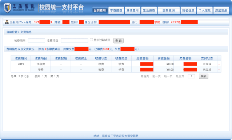Image resolution: width=232 pixels, height=140 pixels.
Task: Focus the 收费期间 input field
Action: pyautogui.click(x=37, y=40)
